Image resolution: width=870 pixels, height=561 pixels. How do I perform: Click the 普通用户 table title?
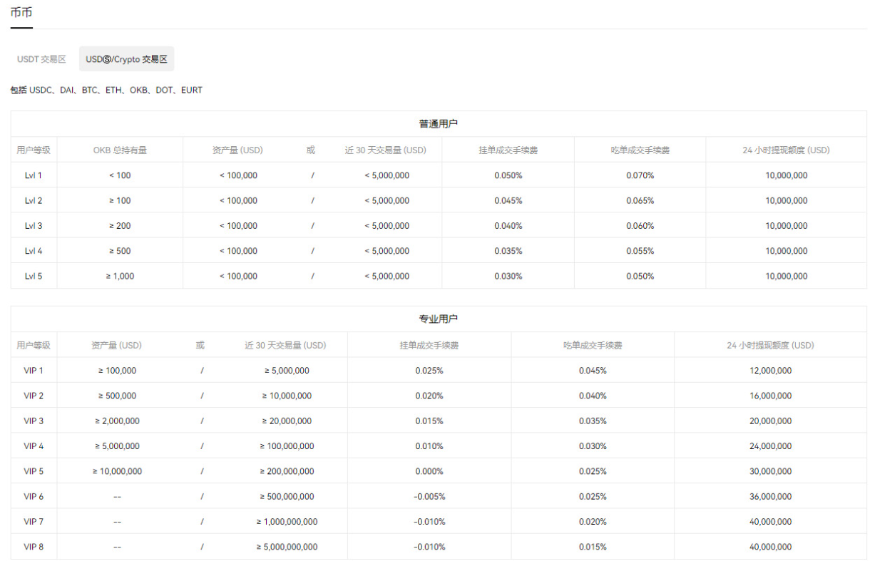pyautogui.click(x=438, y=123)
